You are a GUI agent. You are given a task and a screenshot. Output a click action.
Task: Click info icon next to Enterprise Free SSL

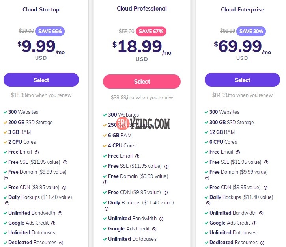(x=266, y=162)
